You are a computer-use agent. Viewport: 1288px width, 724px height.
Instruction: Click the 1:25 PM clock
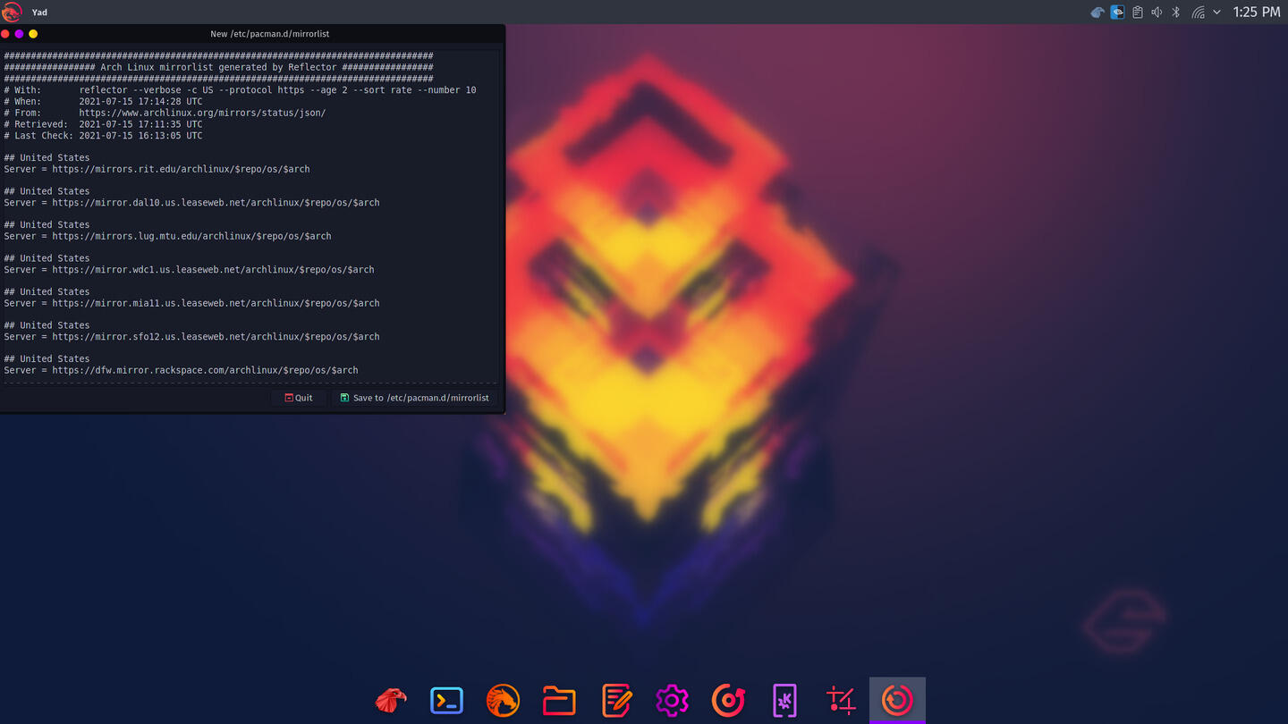tap(1257, 13)
